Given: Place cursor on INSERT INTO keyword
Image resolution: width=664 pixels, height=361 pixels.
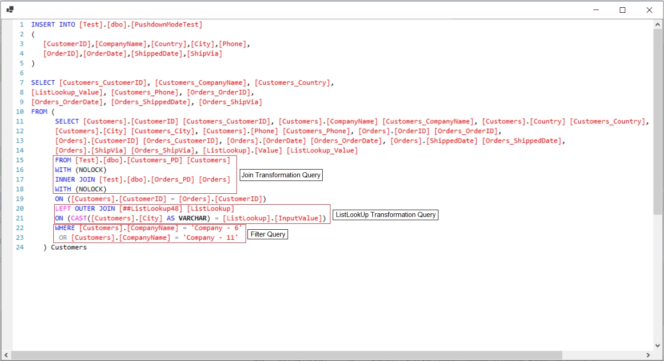Looking at the screenshot, I should coord(53,25).
